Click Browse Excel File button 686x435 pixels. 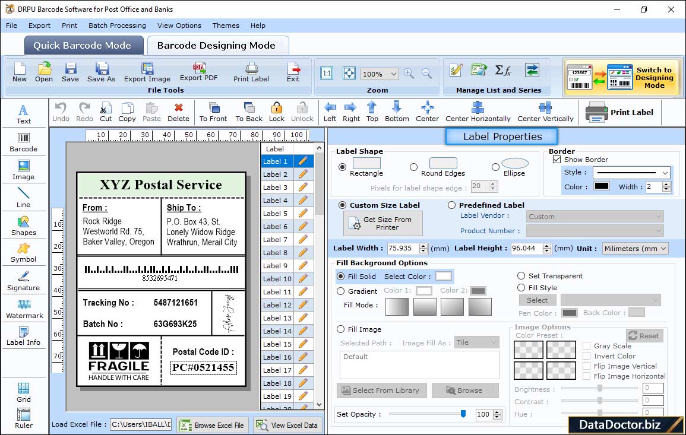(x=213, y=425)
